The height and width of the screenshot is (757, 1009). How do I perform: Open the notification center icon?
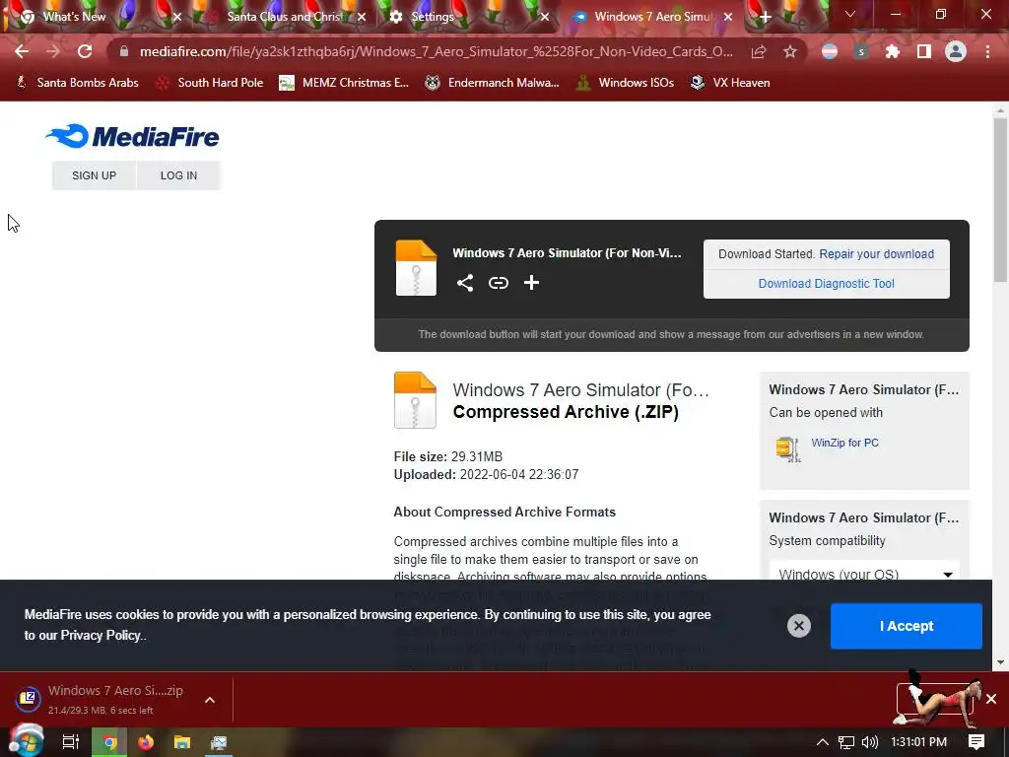click(x=976, y=742)
